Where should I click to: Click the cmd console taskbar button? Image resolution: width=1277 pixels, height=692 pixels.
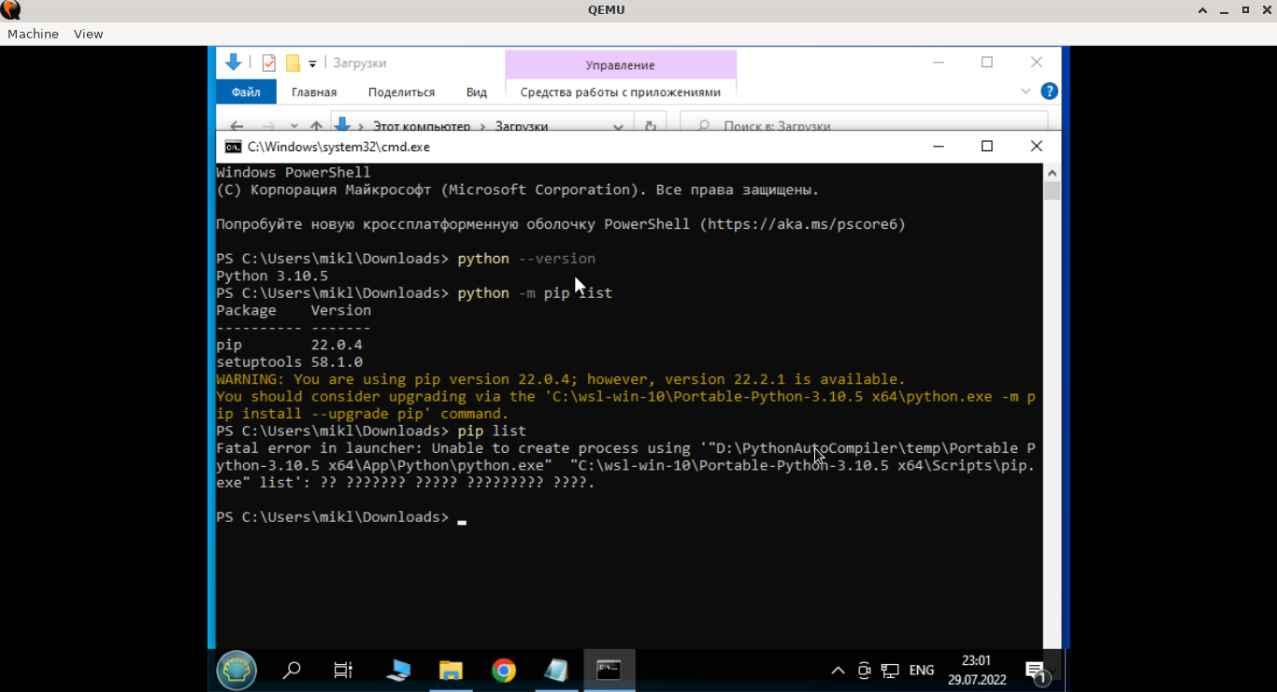coord(610,670)
